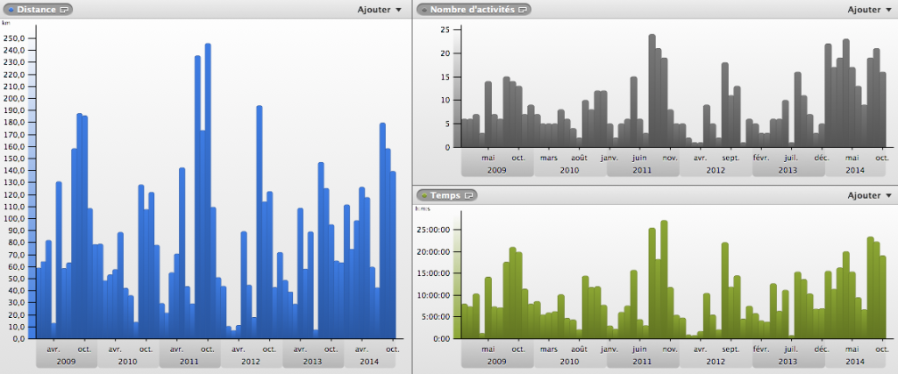The height and width of the screenshot is (374, 898).
Task: Click the blue dot icon beside Distance
Action: pos(11,10)
